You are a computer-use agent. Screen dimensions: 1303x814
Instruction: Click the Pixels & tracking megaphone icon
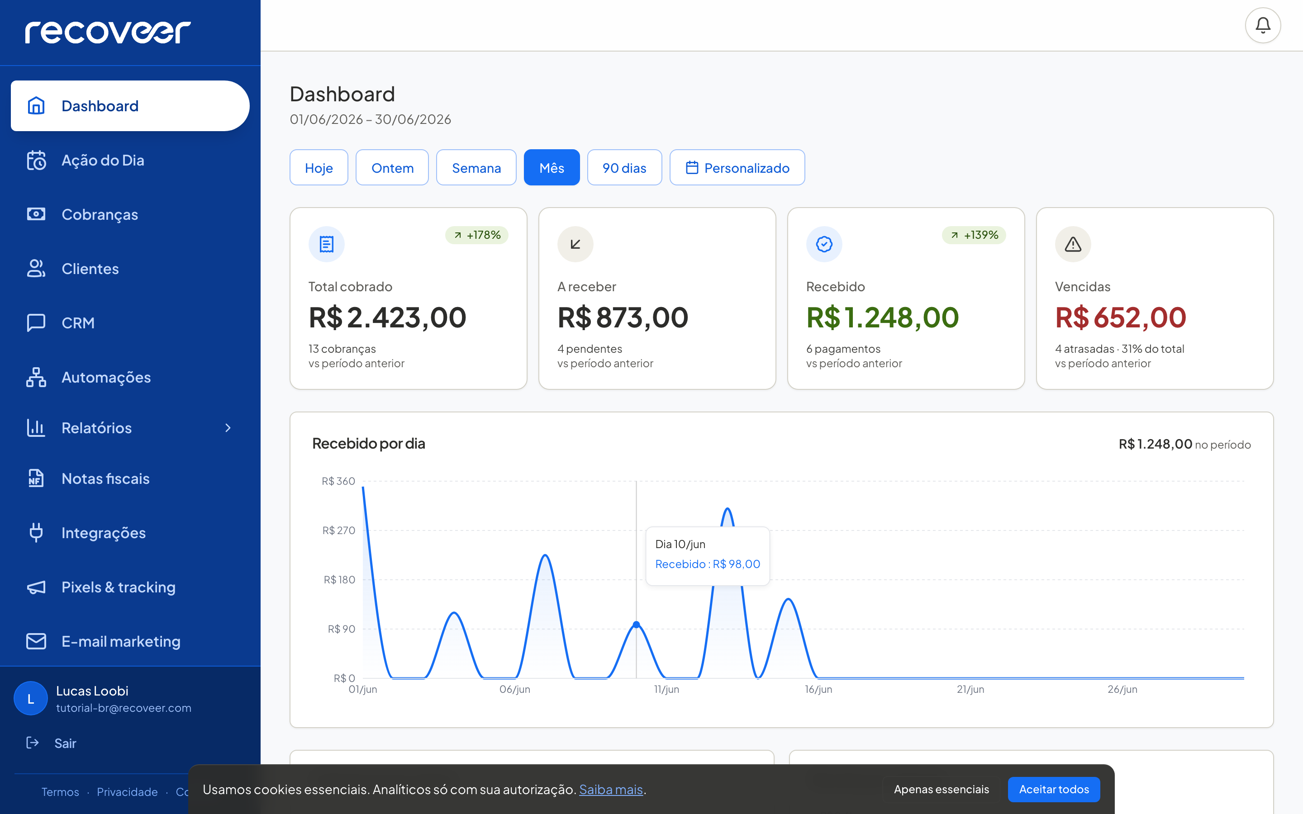click(36, 587)
